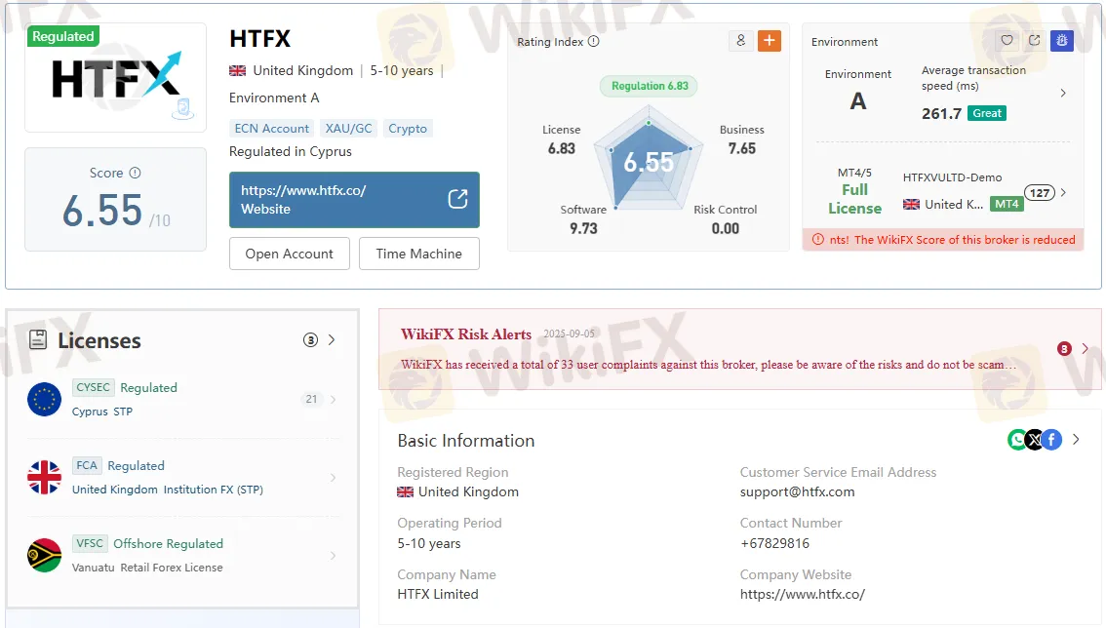Click the 21 count in the CYSEC row
This screenshot has height=628, width=1106.
tap(311, 400)
